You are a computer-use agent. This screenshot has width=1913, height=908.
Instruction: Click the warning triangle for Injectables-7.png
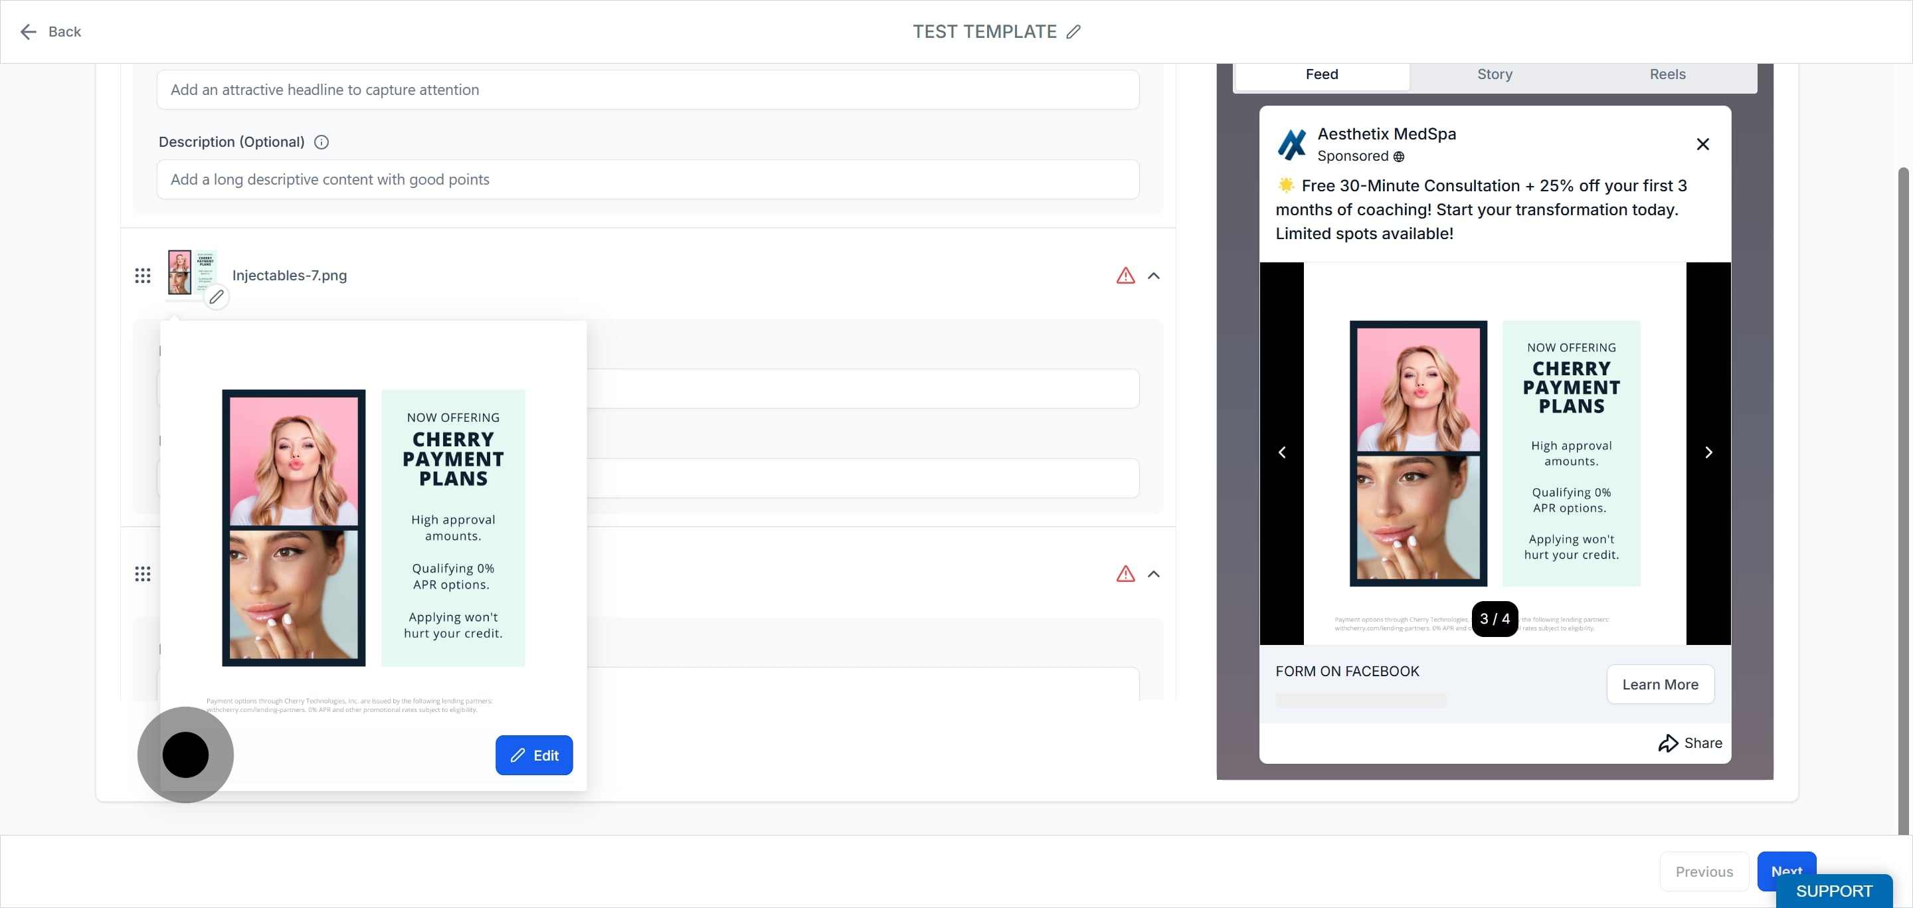point(1125,276)
